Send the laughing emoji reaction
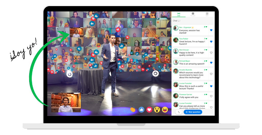Viewport: 262px width, 135px height. tap(165, 110)
